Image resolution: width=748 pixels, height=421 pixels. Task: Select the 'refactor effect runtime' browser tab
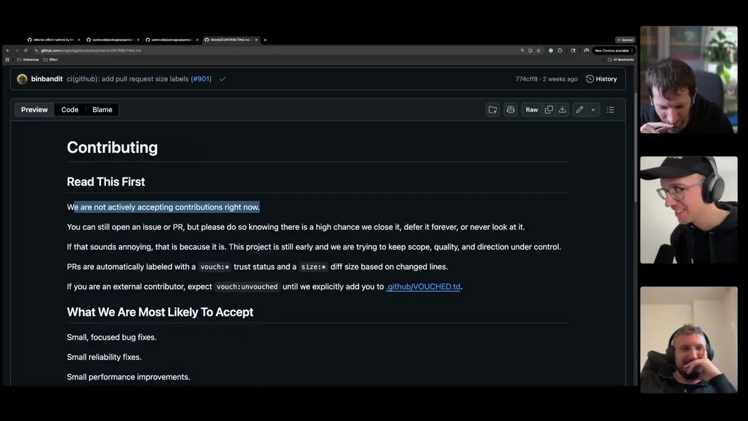click(x=53, y=40)
